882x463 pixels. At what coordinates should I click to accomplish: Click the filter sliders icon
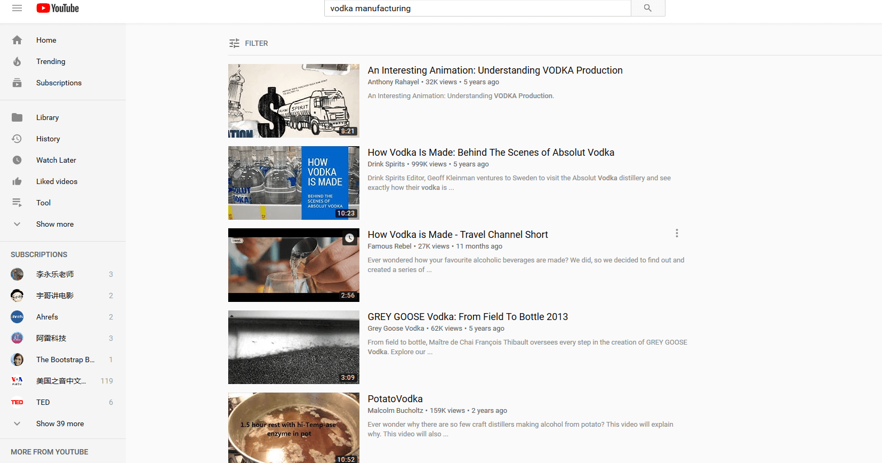click(234, 43)
